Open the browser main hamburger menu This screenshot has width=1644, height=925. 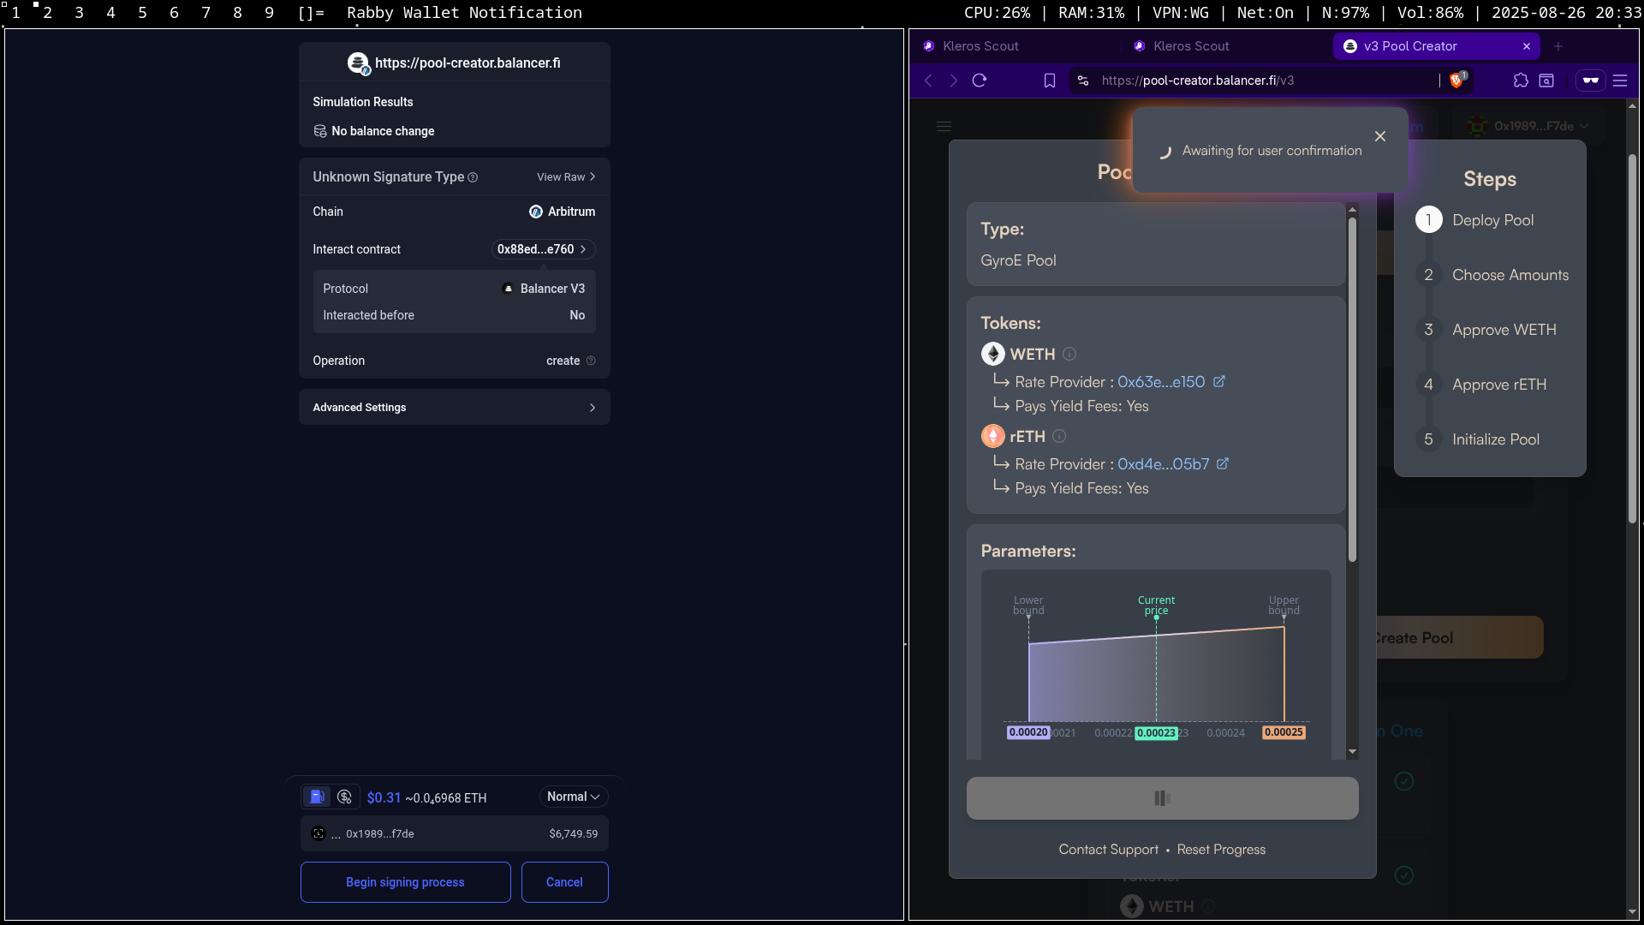pyautogui.click(x=1620, y=81)
